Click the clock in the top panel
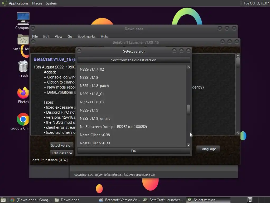 tap(256, 3)
